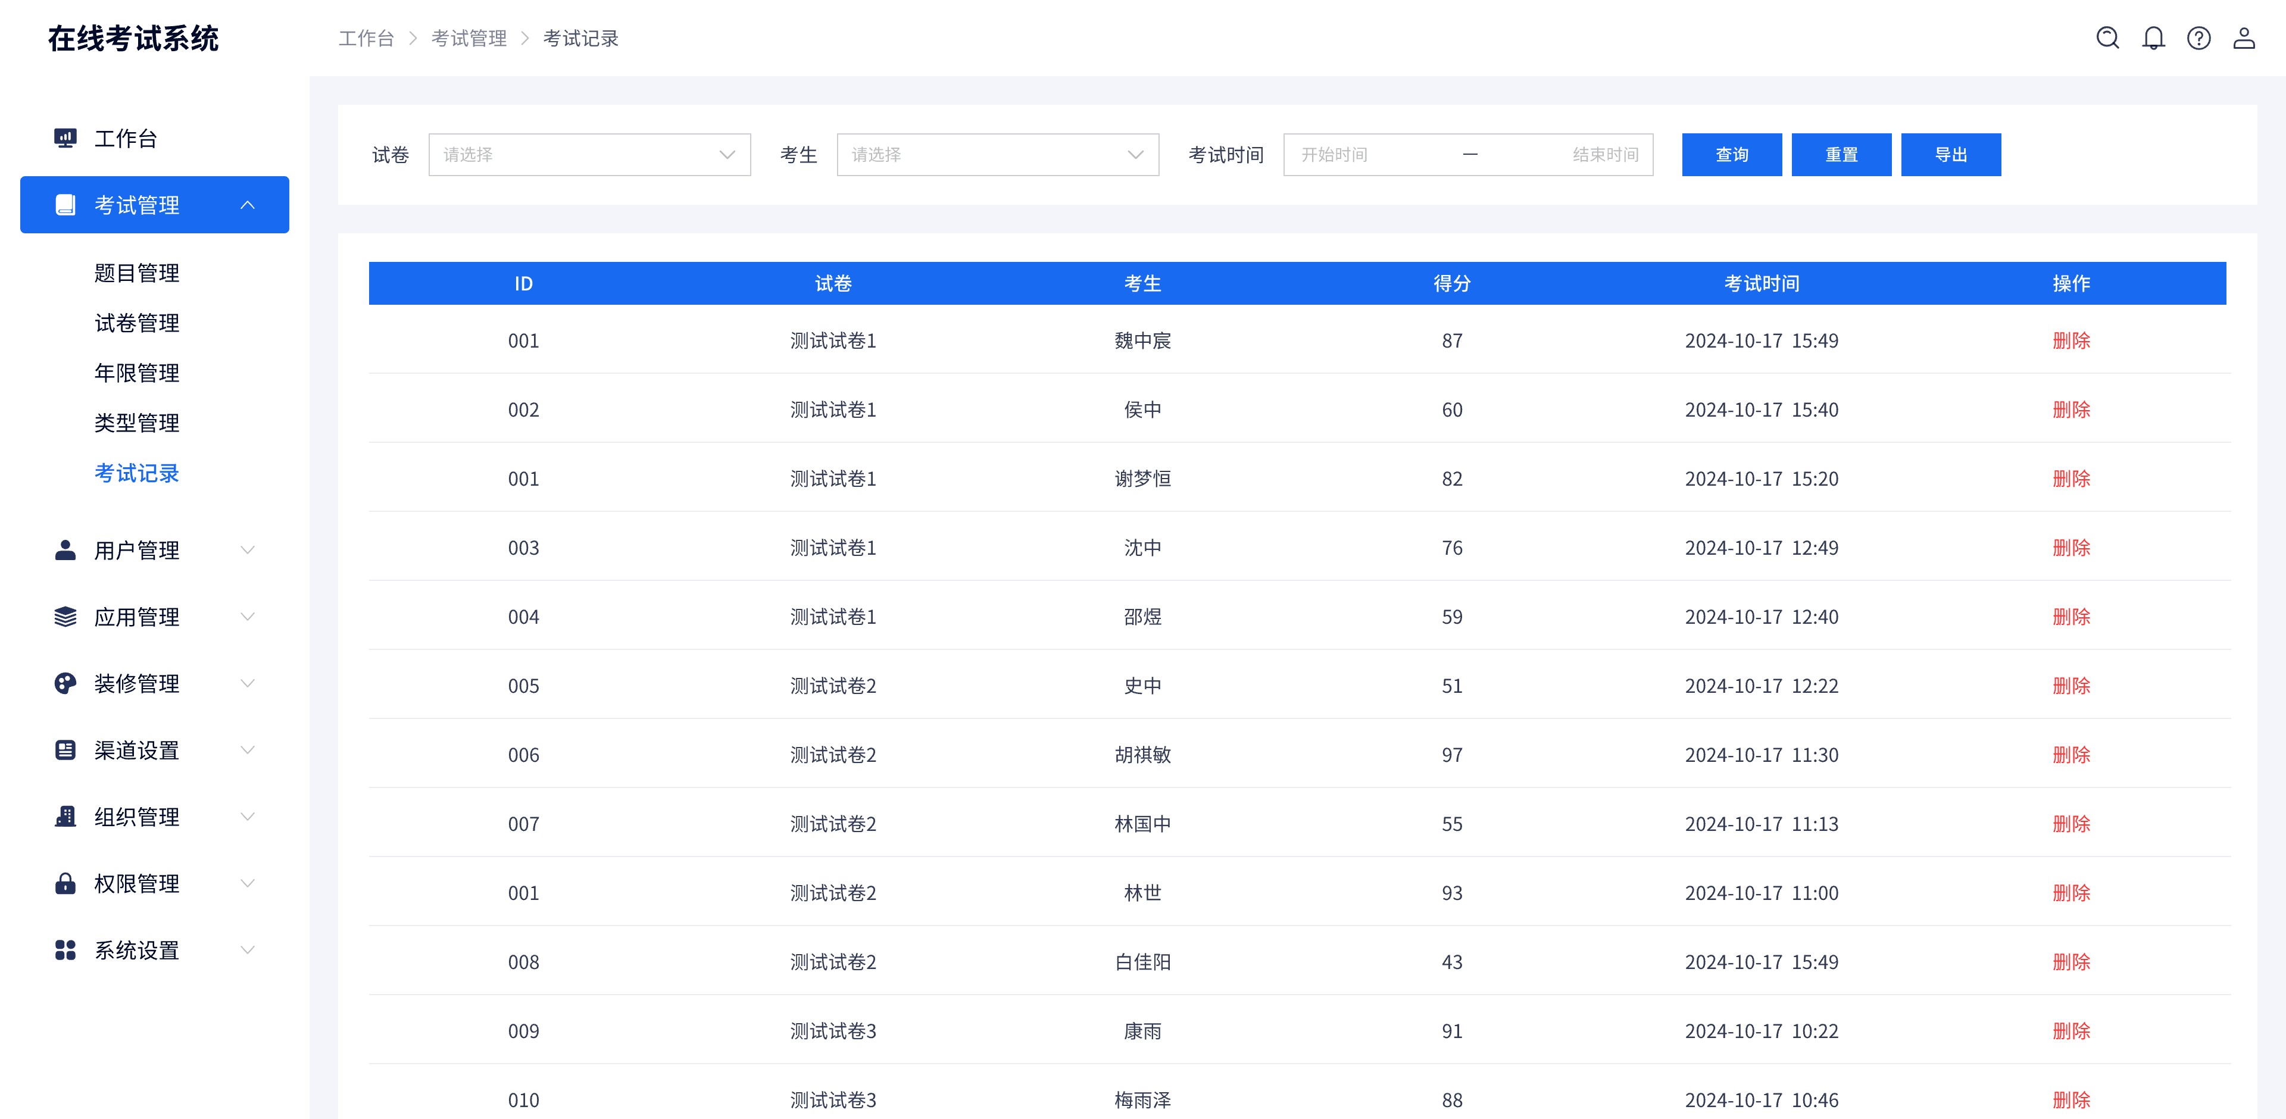Click the 装修管理 palette icon in sidebar
The height and width of the screenshot is (1119, 2286).
point(65,683)
